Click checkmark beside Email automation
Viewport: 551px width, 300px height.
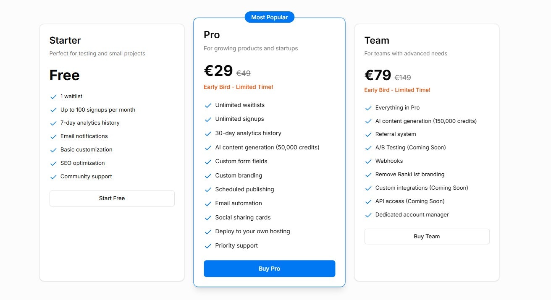click(x=207, y=203)
